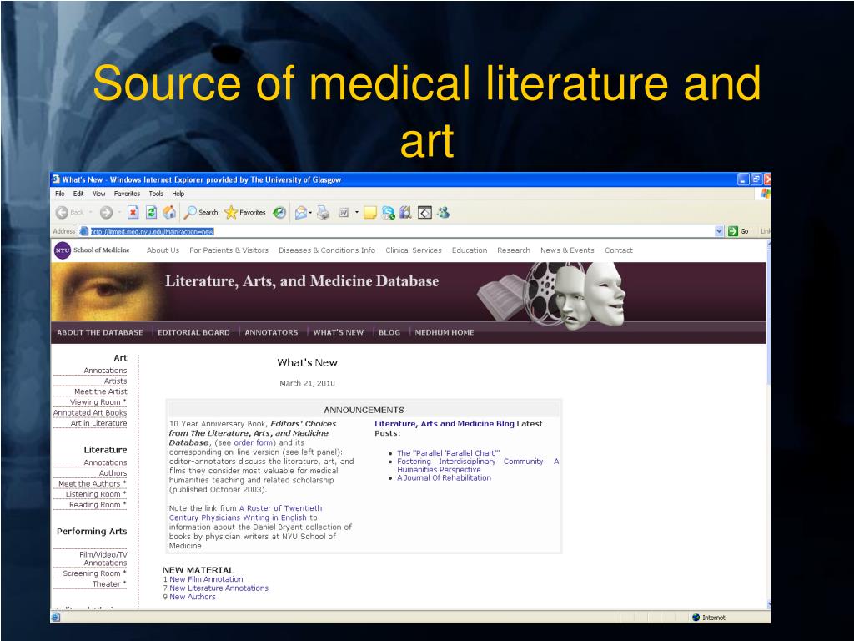Stop page loading with red X icon
The width and height of the screenshot is (854, 641).
coord(133,213)
